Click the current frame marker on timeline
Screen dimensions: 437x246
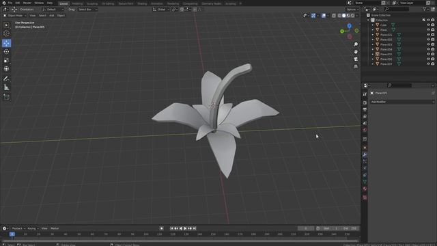point(12,234)
